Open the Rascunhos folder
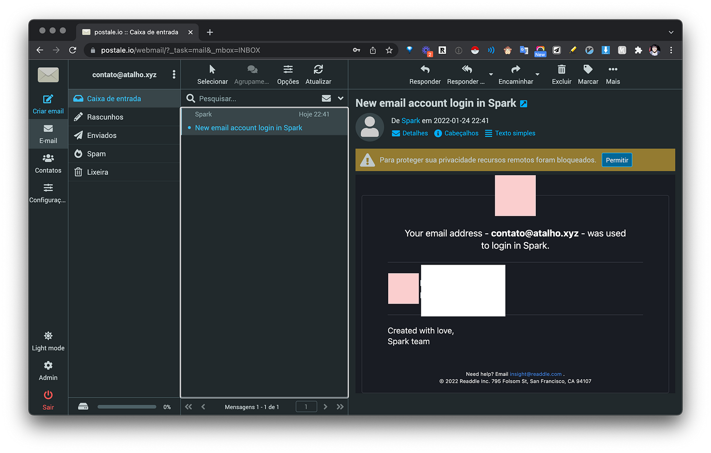Image resolution: width=711 pixels, height=453 pixels. coord(124,117)
